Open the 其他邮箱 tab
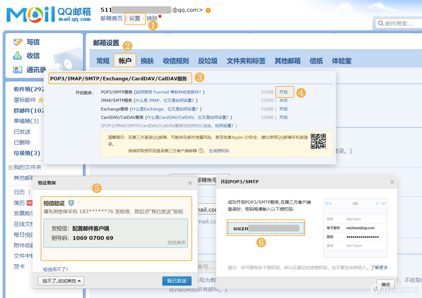Image resolution: width=422 pixels, height=298 pixels. (288, 61)
